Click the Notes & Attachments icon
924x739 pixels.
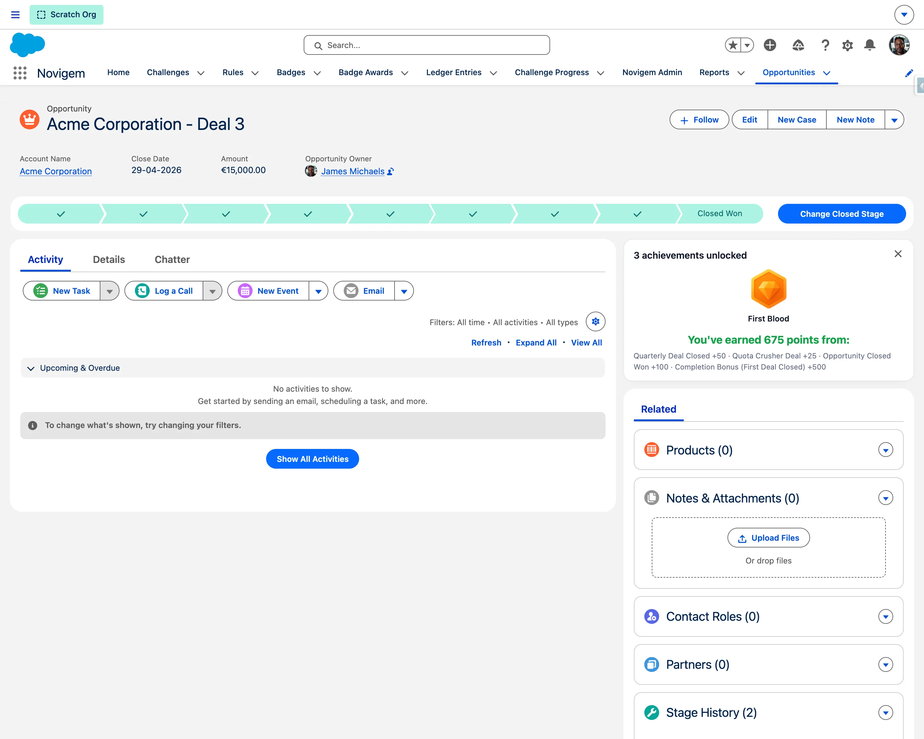tap(651, 498)
